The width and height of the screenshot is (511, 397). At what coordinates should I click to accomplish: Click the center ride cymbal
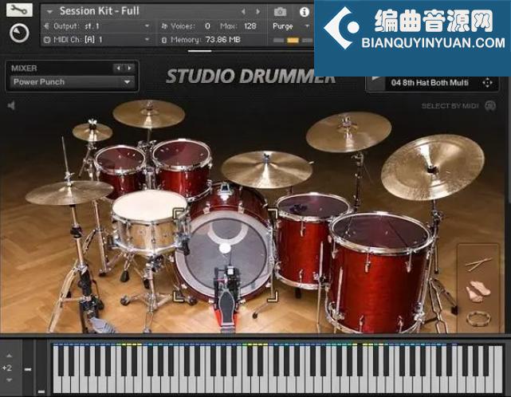point(266,170)
